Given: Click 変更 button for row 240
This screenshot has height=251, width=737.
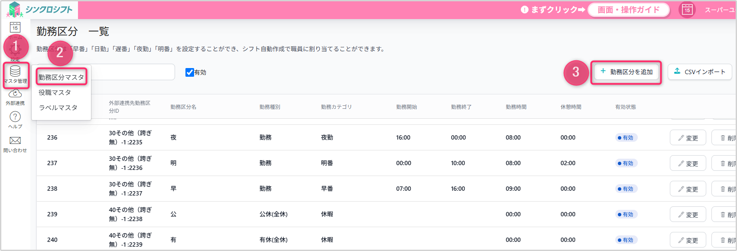Looking at the screenshot, I should 688,240.
